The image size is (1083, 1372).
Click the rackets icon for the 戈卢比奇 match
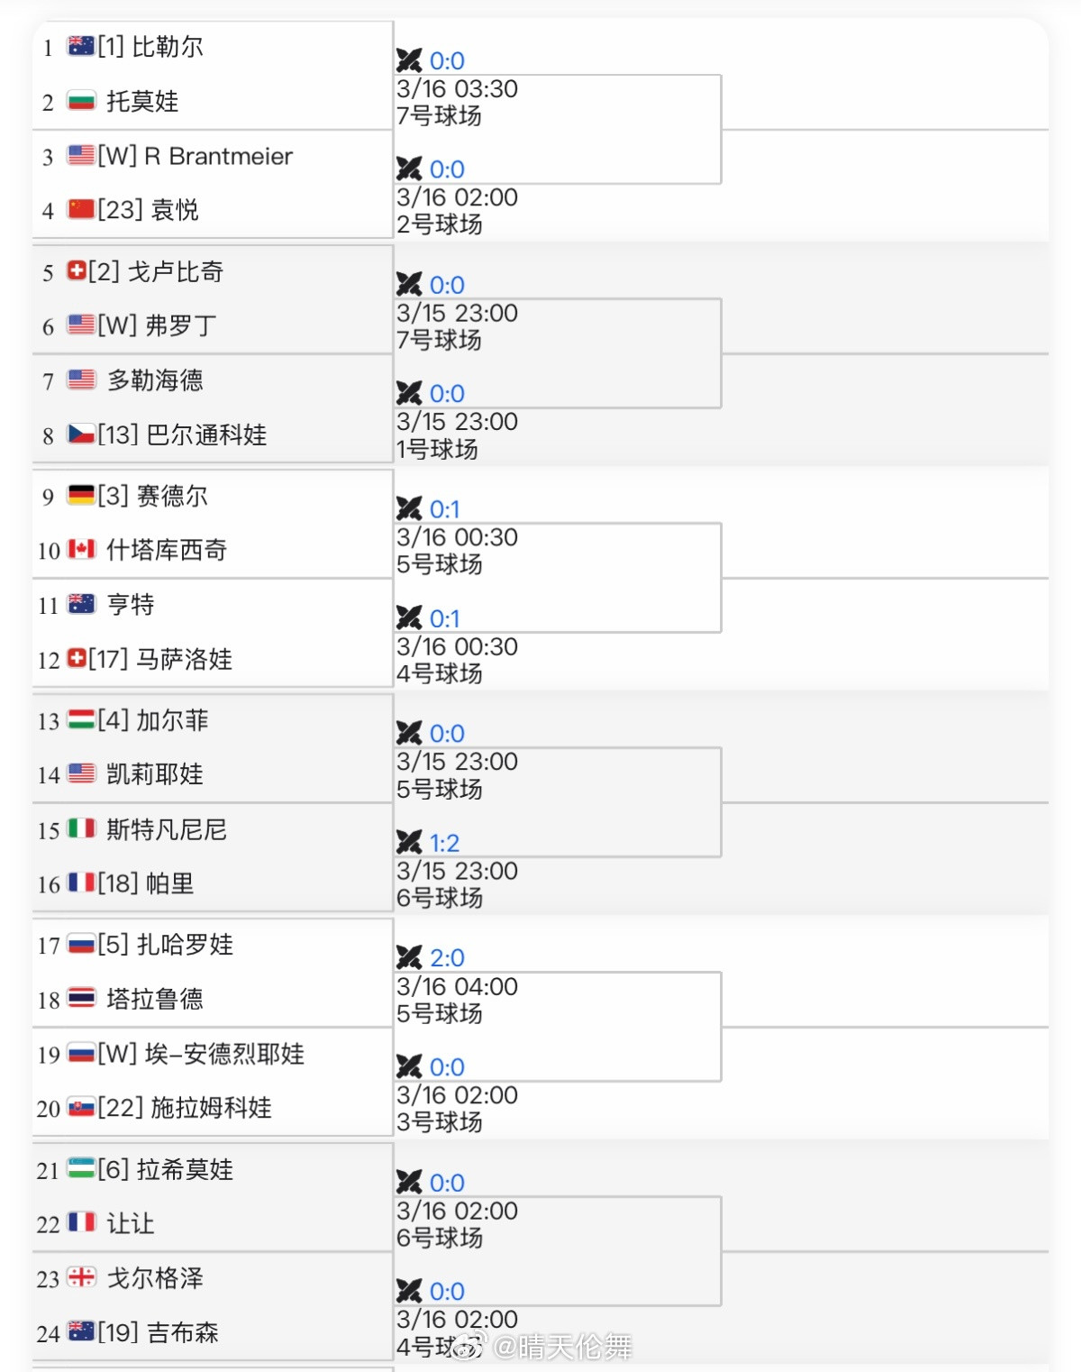click(x=411, y=285)
